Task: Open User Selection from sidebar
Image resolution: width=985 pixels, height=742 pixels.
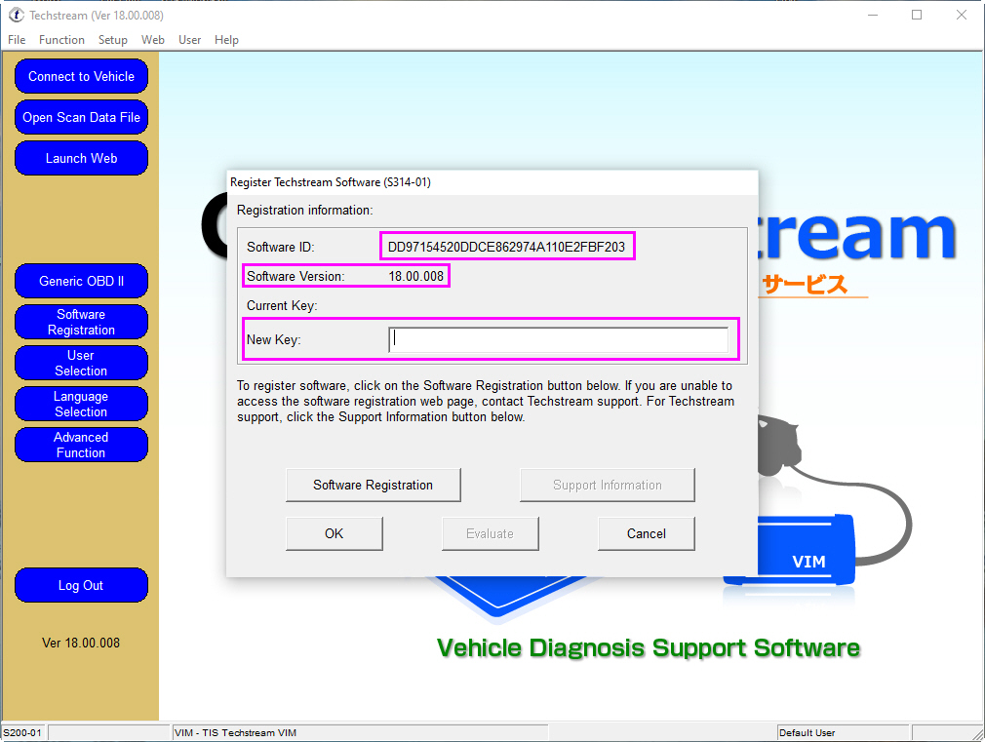Action: (x=81, y=363)
